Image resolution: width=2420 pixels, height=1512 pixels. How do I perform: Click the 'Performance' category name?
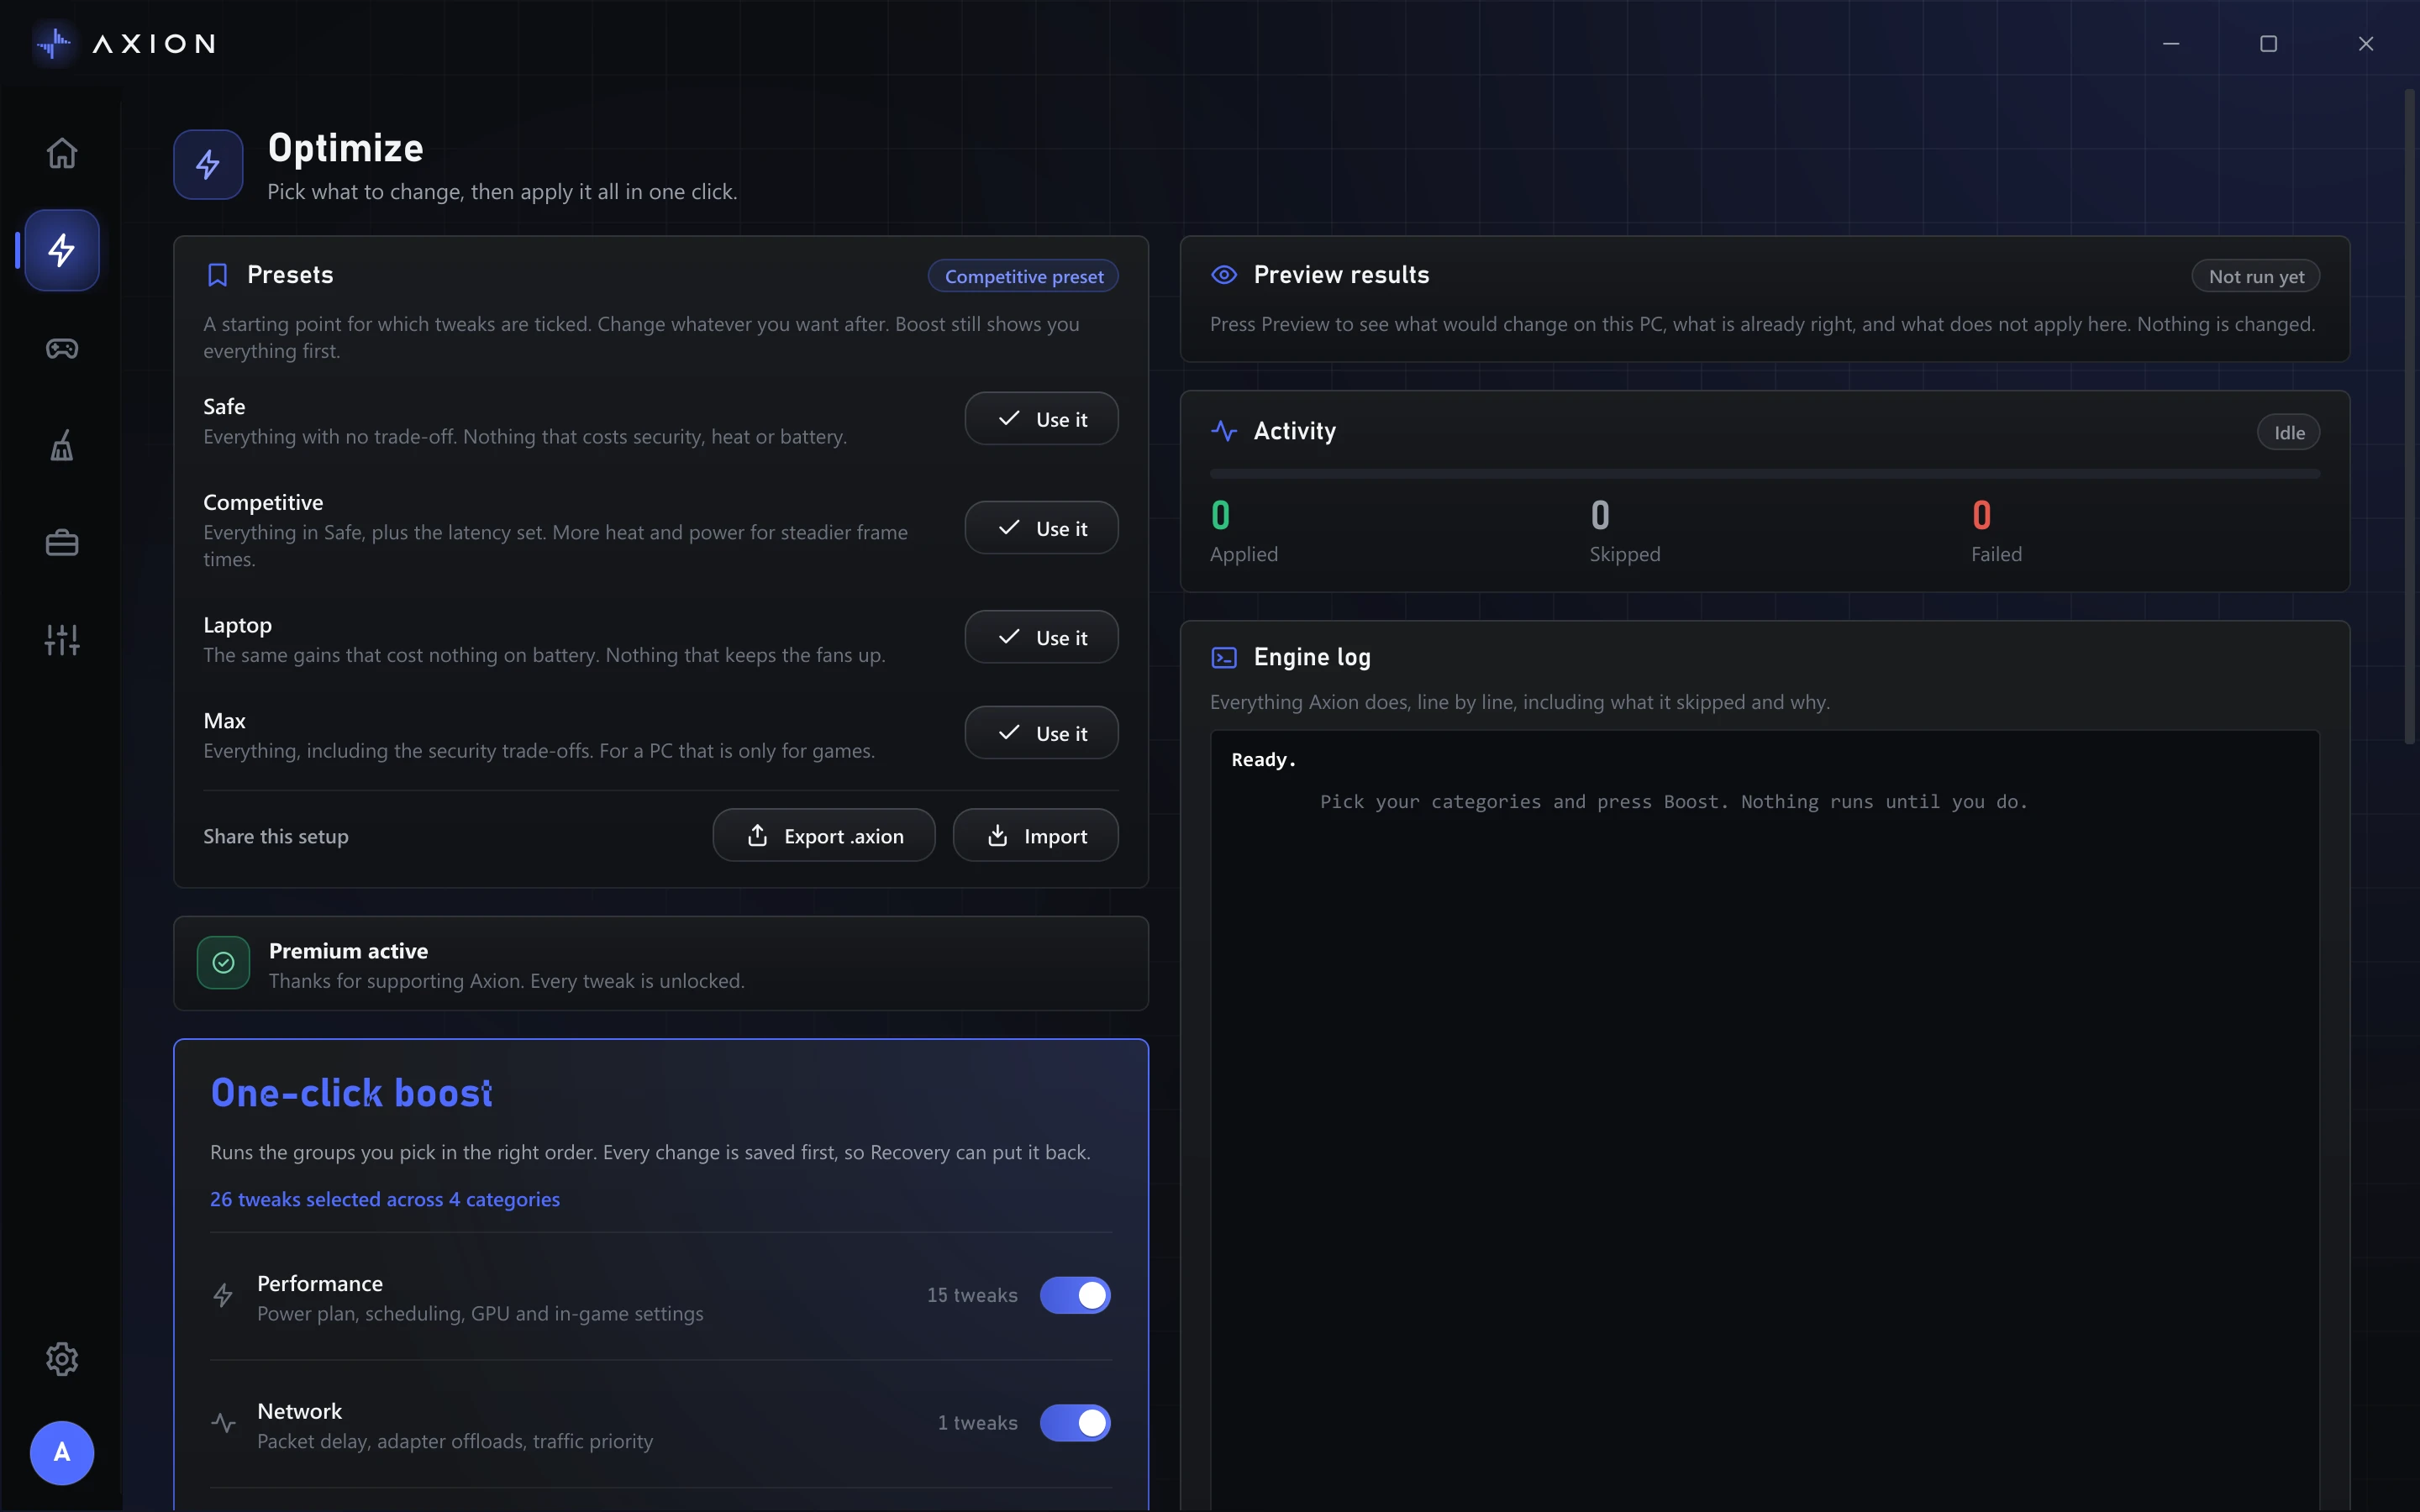click(320, 1283)
